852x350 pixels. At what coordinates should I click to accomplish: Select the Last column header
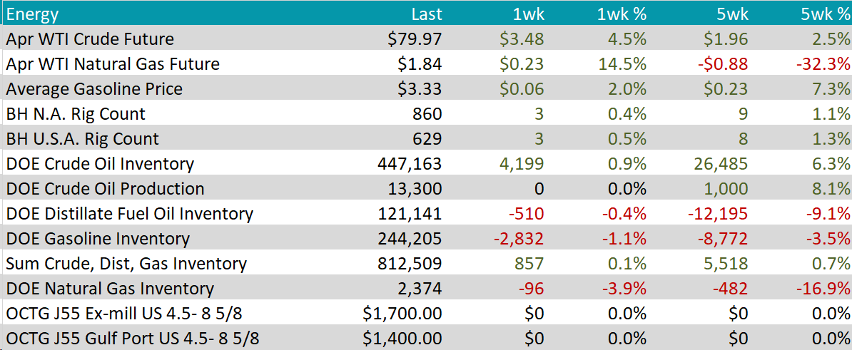(x=427, y=14)
